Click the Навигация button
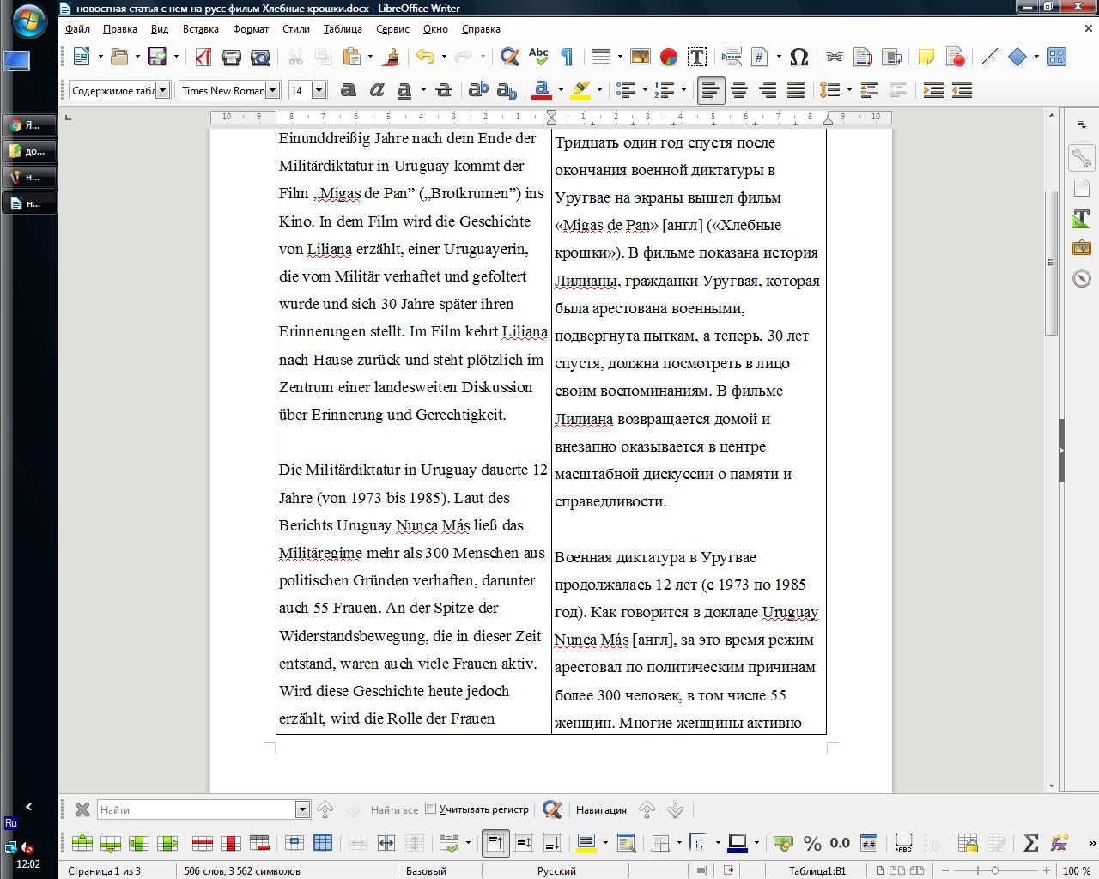1099x879 pixels. coord(601,809)
